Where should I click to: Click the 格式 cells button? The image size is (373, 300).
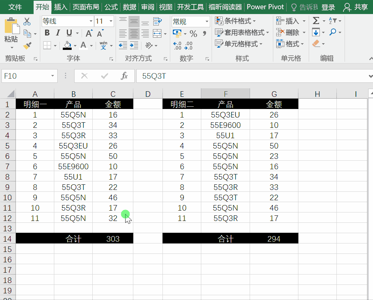tap(290, 44)
